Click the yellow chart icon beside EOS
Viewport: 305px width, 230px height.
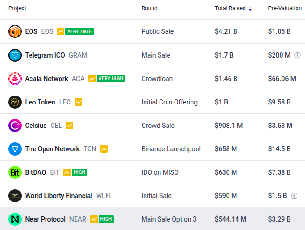(61, 31)
